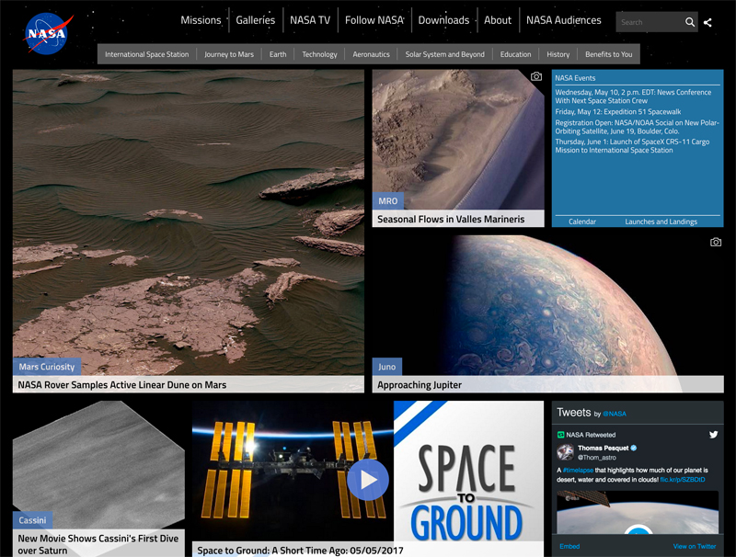This screenshot has width=736, height=557.
Task: Click the #timelapse hashtag in tweet
Action: pos(578,471)
